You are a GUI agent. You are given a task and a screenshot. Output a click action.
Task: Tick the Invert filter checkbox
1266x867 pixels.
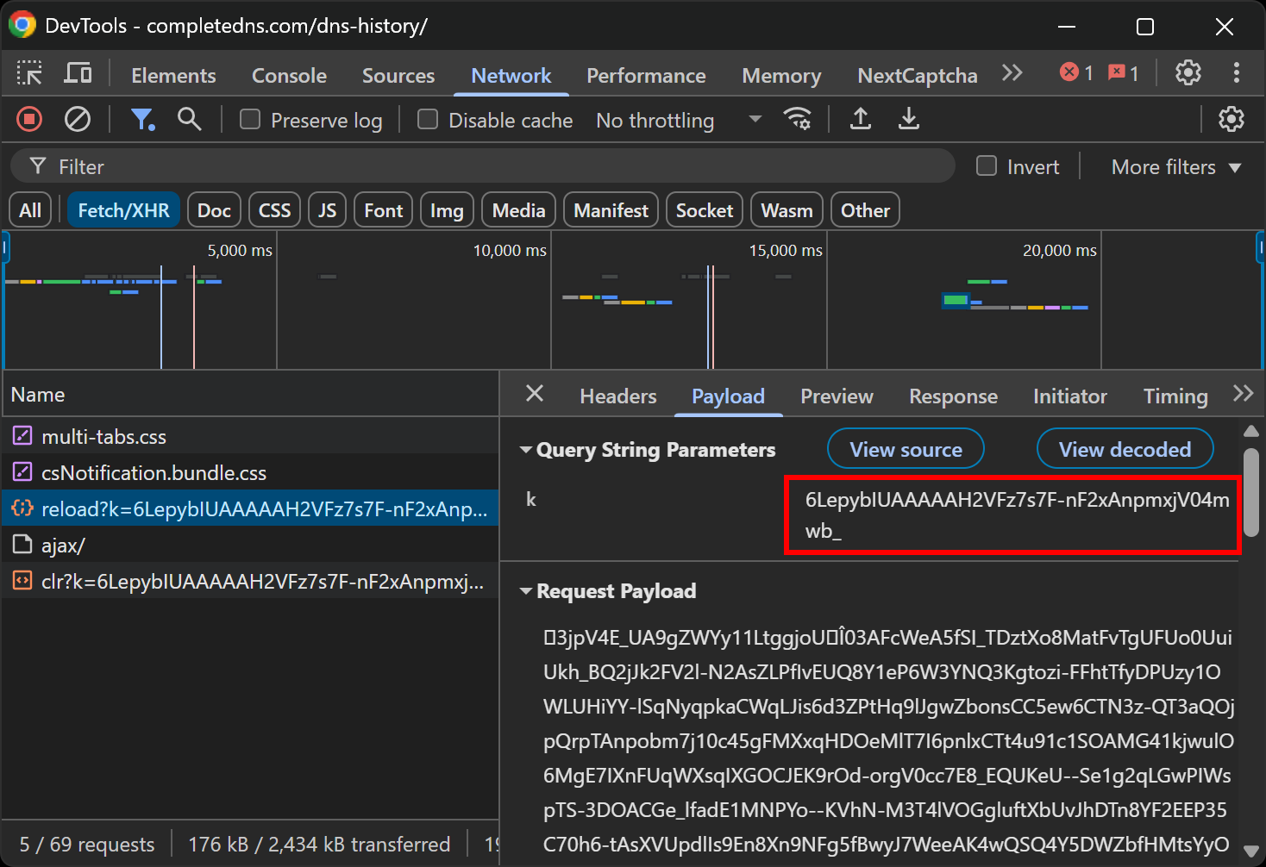click(x=987, y=165)
